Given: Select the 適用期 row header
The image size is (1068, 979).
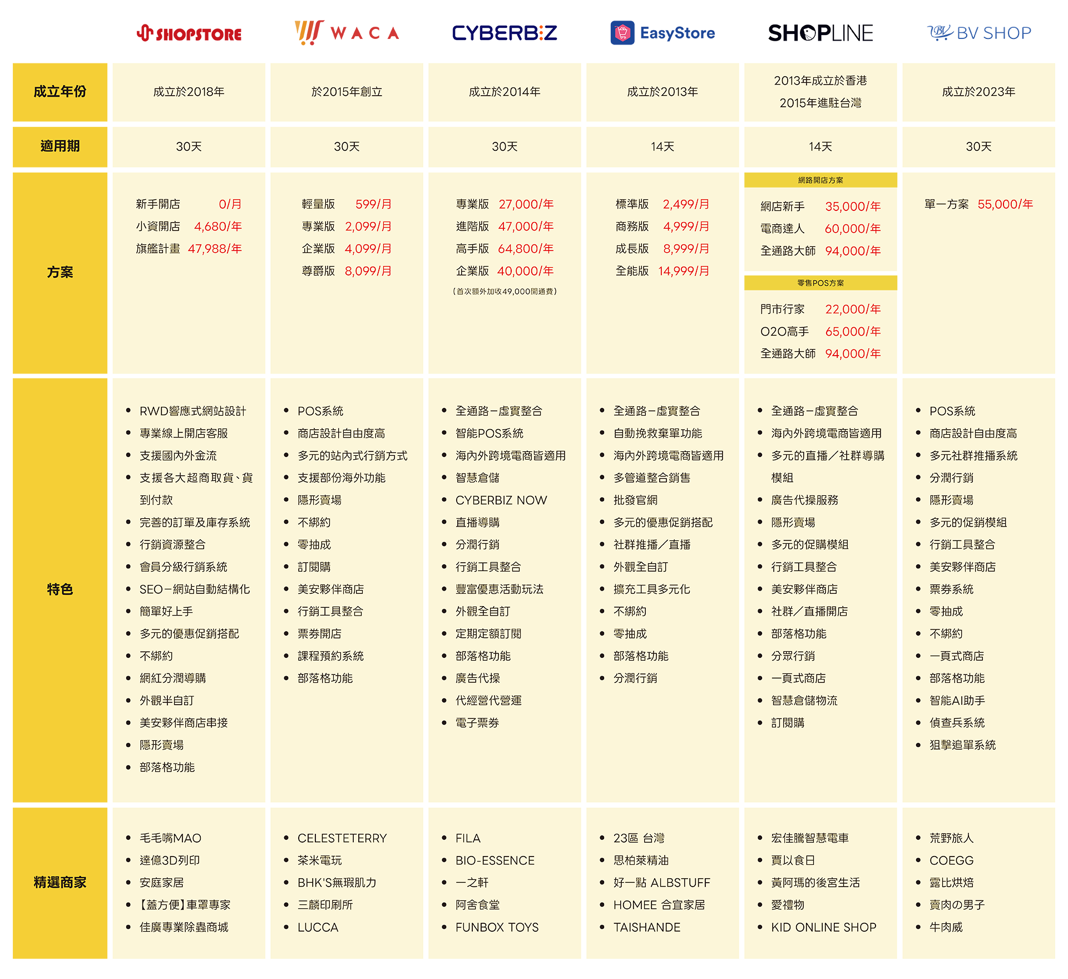Looking at the screenshot, I should [x=60, y=146].
